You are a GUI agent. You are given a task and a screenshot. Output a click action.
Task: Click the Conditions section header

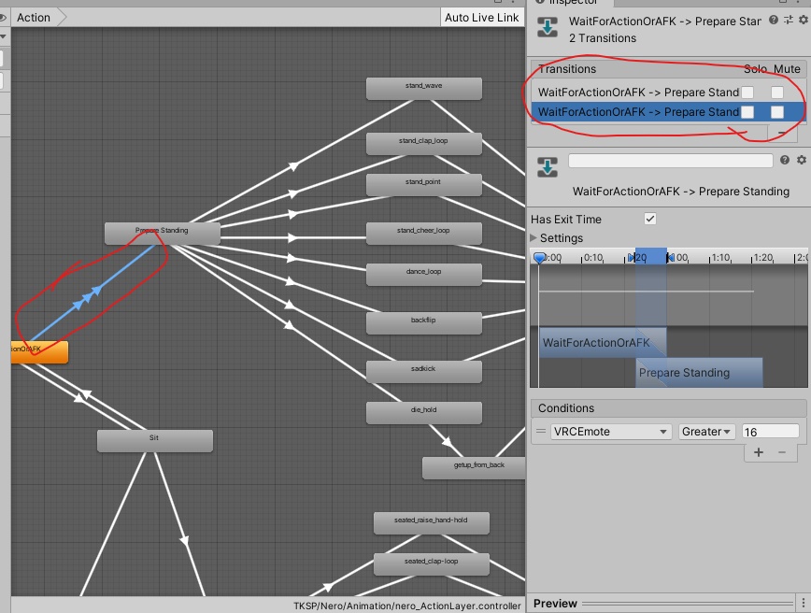pyautogui.click(x=668, y=408)
